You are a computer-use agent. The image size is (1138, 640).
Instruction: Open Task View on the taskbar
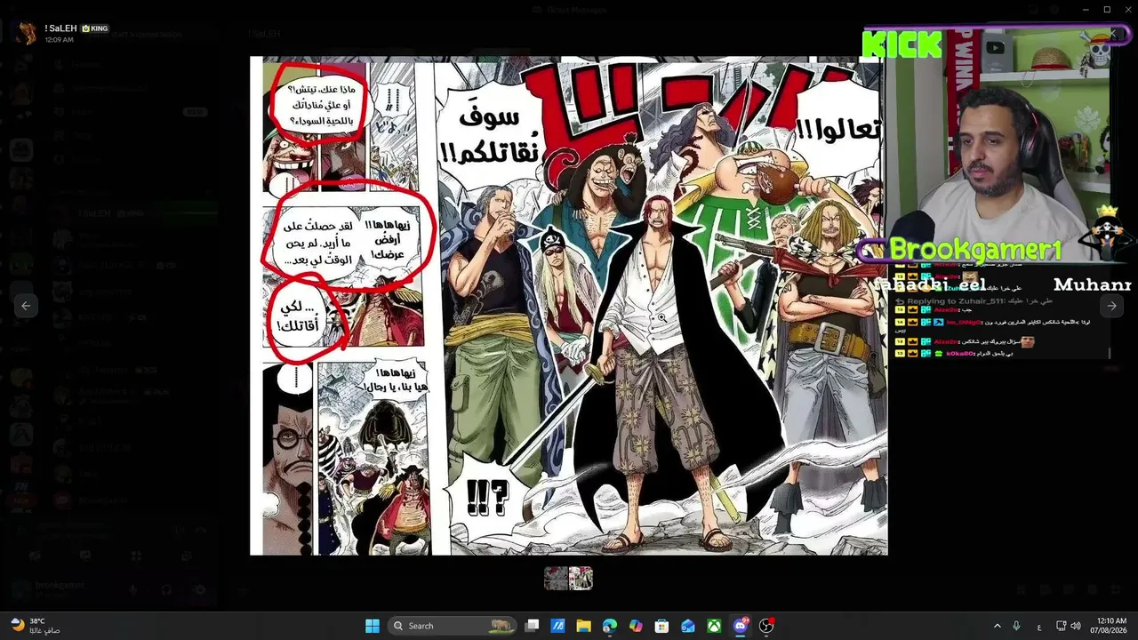532,626
